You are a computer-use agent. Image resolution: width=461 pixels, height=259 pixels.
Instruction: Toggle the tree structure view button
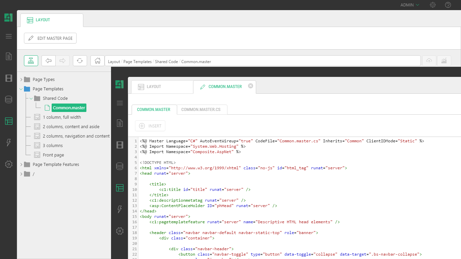[x=31, y=61]
